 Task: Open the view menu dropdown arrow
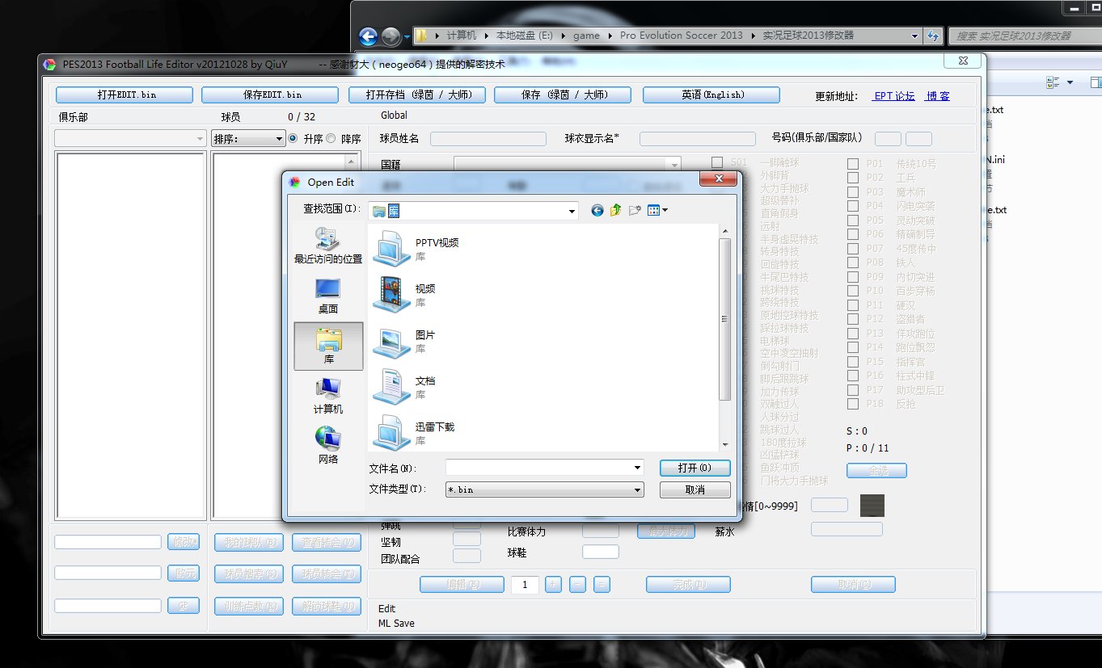pos(665,211)
